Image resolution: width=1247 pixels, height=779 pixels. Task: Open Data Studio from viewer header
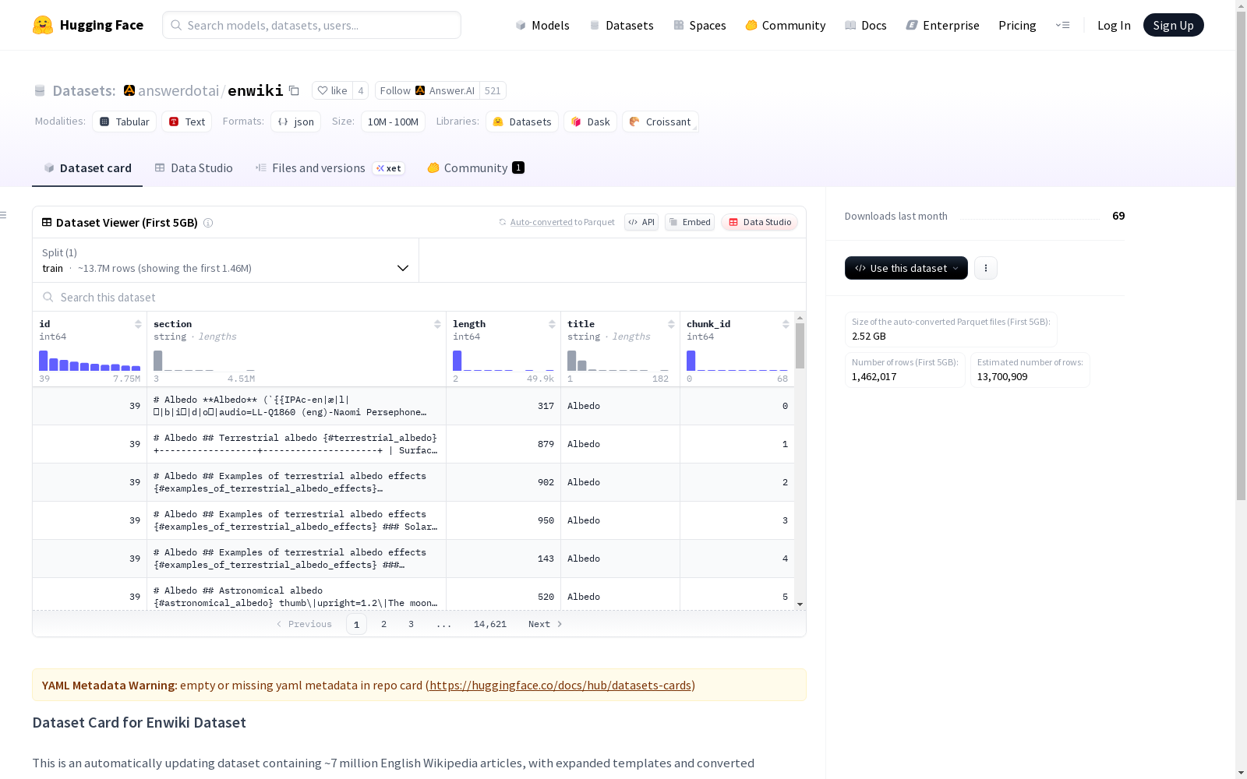point(759,222)
